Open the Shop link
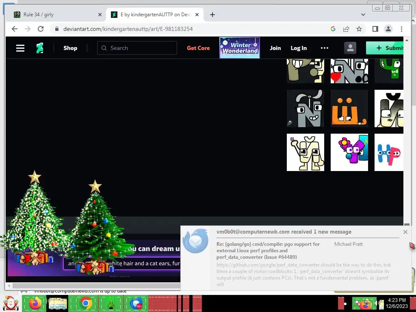The image size is (416, 312). pos(70,48)
